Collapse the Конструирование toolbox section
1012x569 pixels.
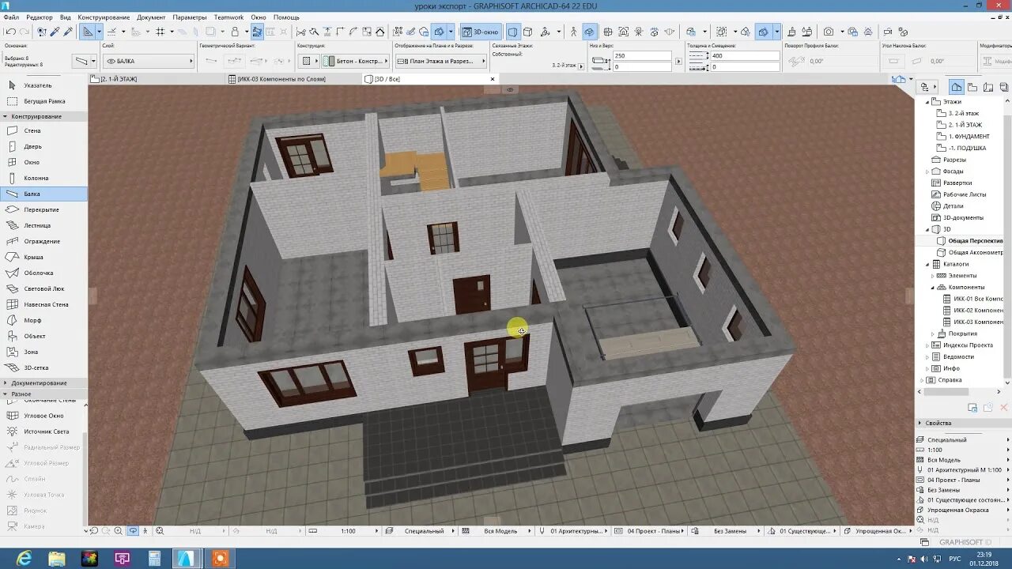(x=43, y=116)
